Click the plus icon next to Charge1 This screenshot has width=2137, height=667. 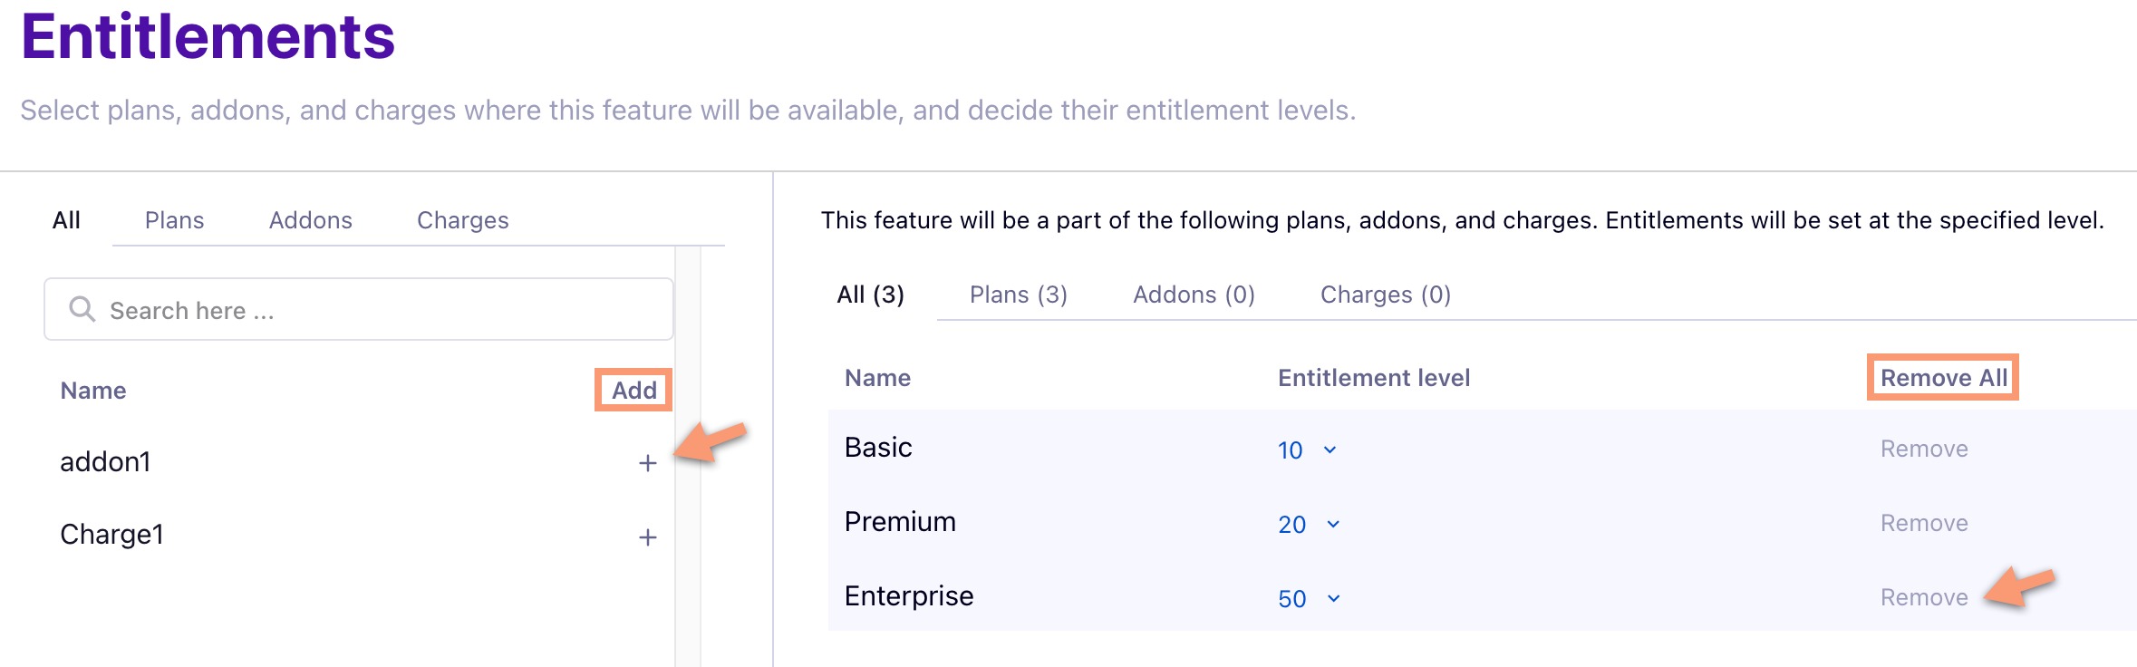(x=647, y=537)
